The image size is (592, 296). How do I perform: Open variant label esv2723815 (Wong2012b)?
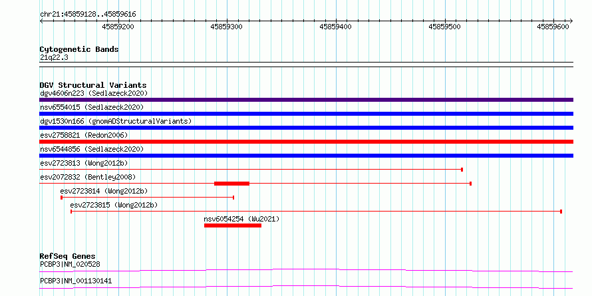(x=114, y=205)
